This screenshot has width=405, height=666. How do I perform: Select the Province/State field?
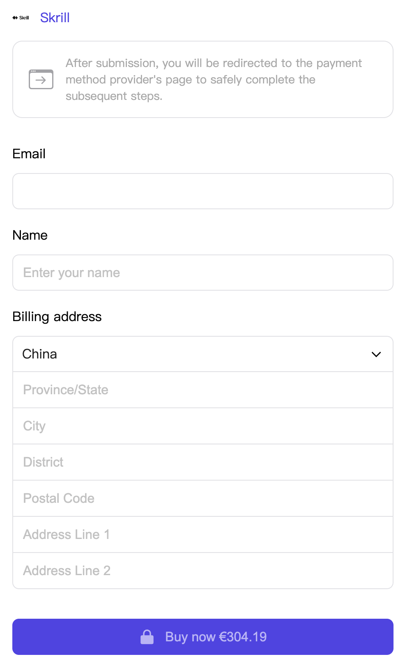pyautogui.click(x=203, y=390)
